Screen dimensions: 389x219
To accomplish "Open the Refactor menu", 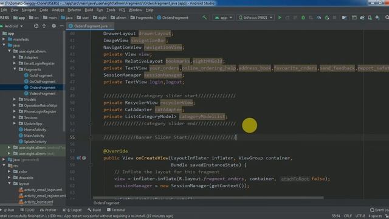I will pyautogui.click(x=74, y=10).
